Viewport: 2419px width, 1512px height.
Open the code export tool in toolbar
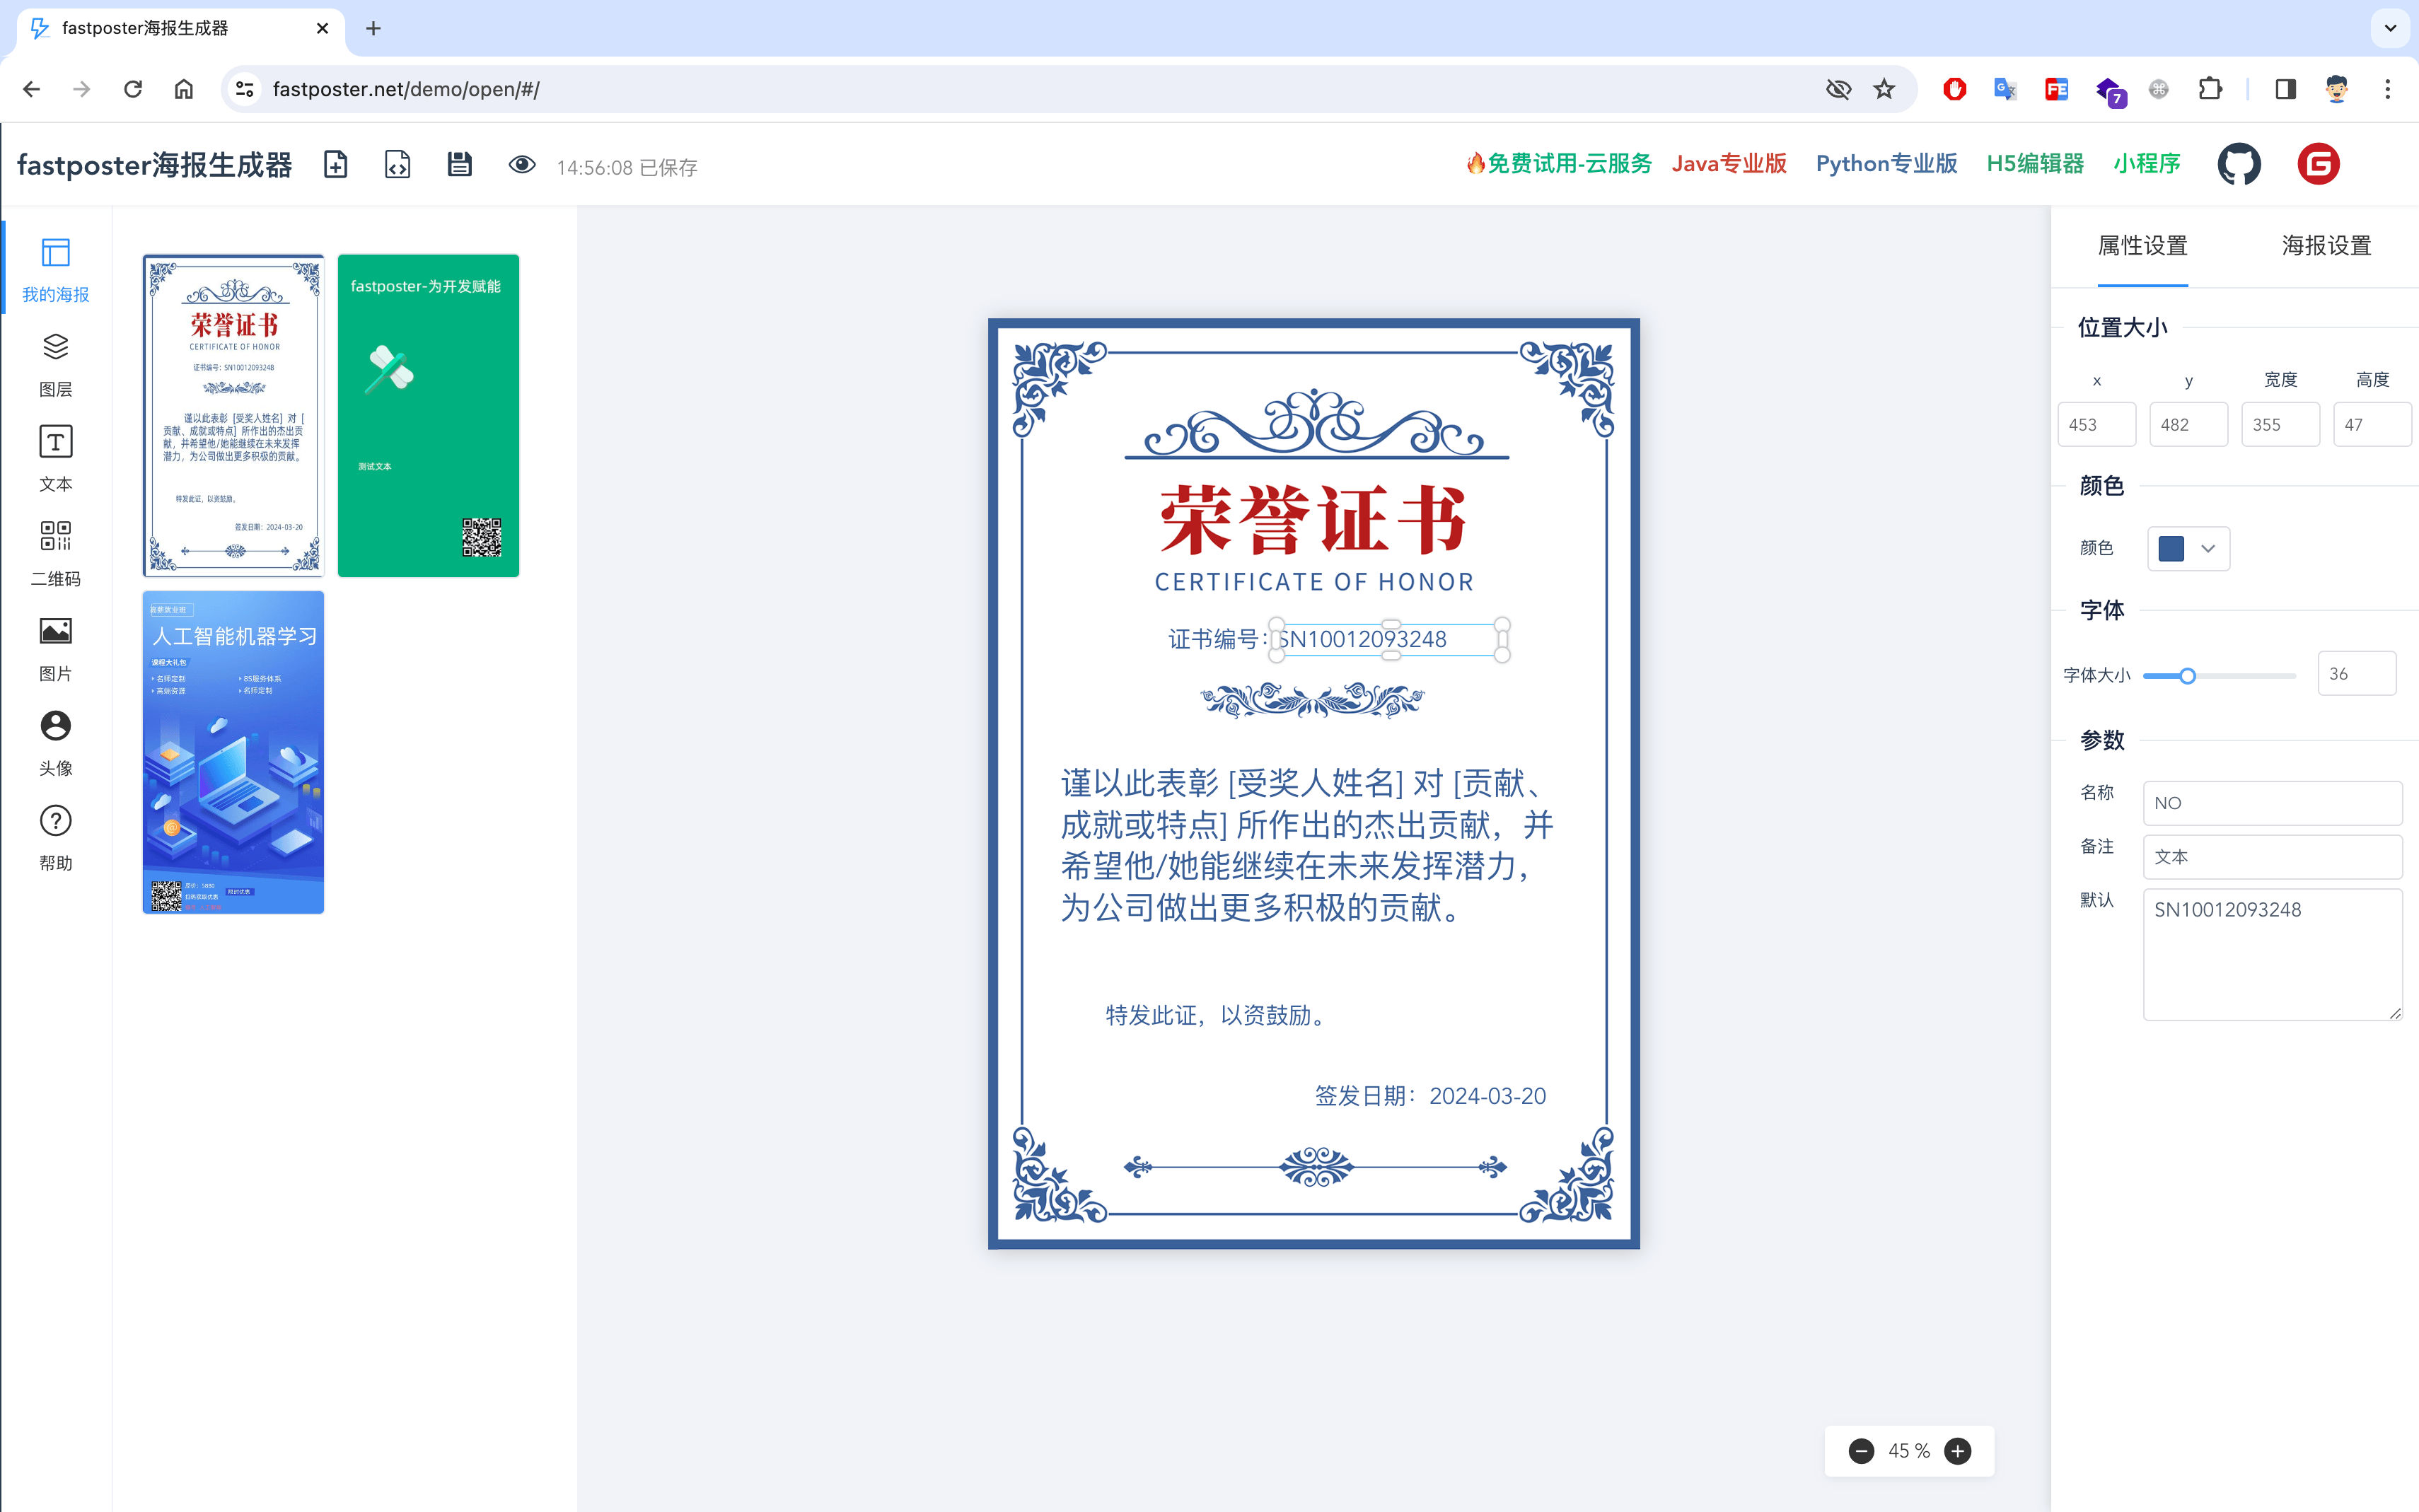point(397,164)
